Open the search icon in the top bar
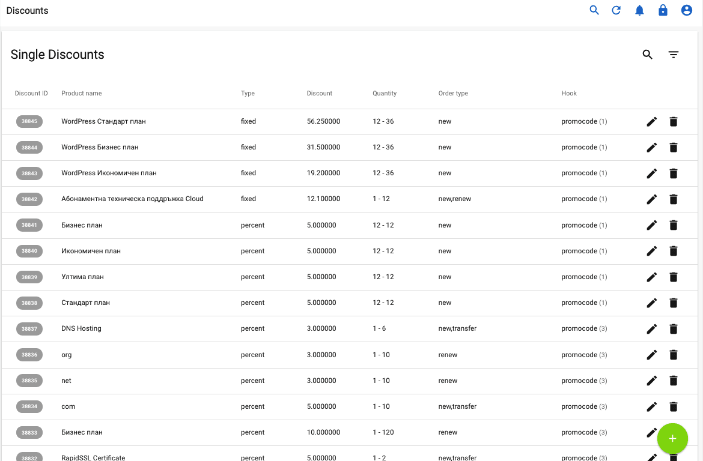703x461 pixels. pos(594,10)
